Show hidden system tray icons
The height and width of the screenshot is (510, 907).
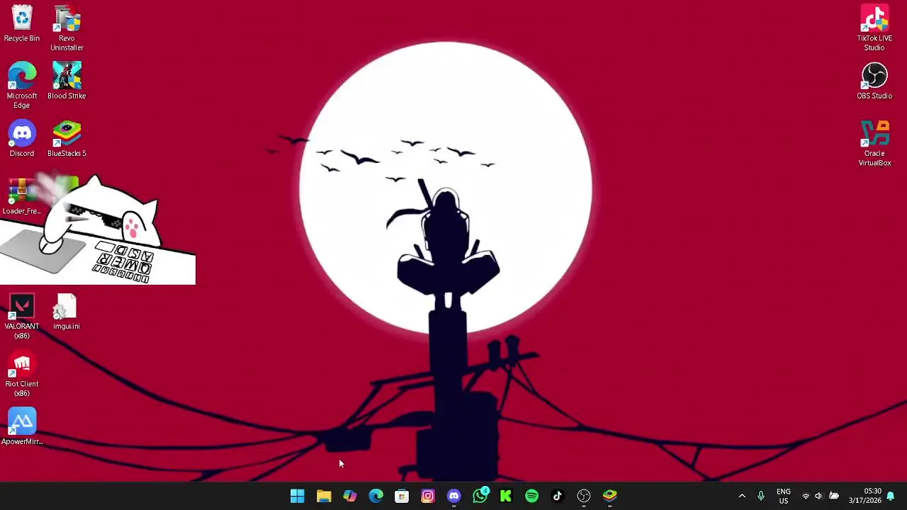pyautogui.click(x=742, y=497)
